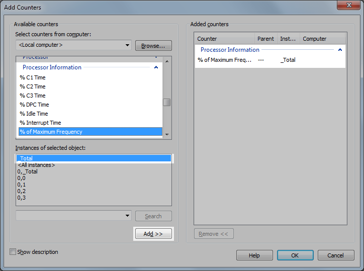Click the Computer column header
The image size is (364, 271).
[x=322, y=39]
